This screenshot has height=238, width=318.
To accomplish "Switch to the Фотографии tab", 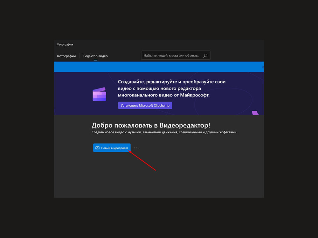I will (x=66, y=56).
